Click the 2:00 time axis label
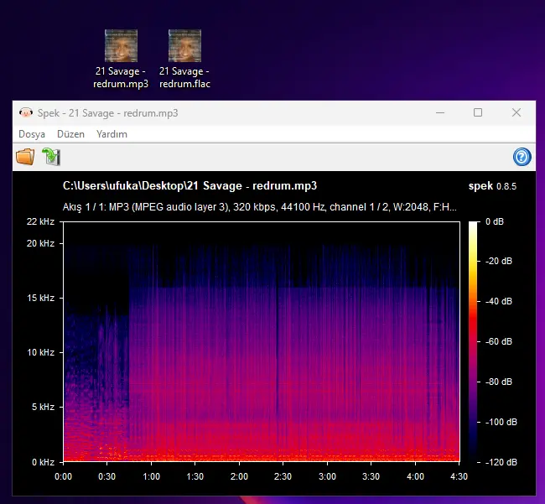Viewport: 545px width, 504px height. click(239, 476)
